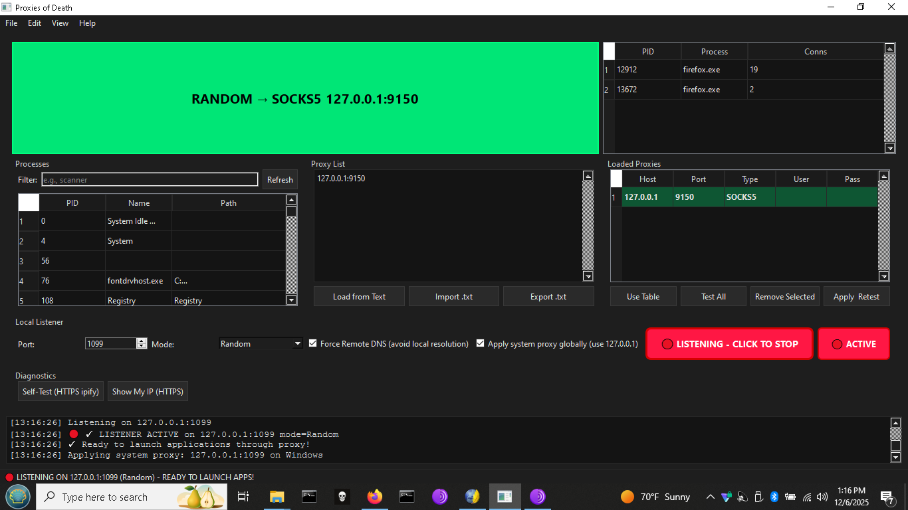
Task: Click the Bluetooth icon in system tray
Action: (774, 497)
